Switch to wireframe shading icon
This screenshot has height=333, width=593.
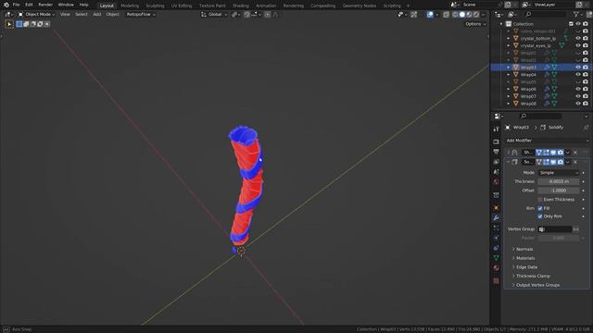click(x=455, y=15)
